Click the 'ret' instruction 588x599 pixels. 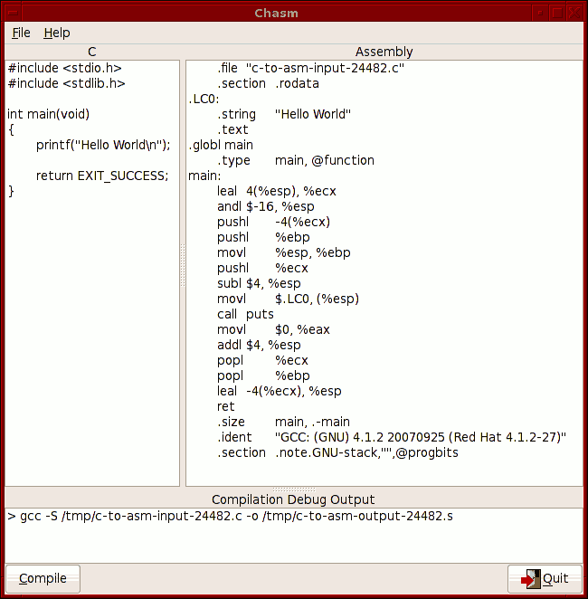[226, 406]
